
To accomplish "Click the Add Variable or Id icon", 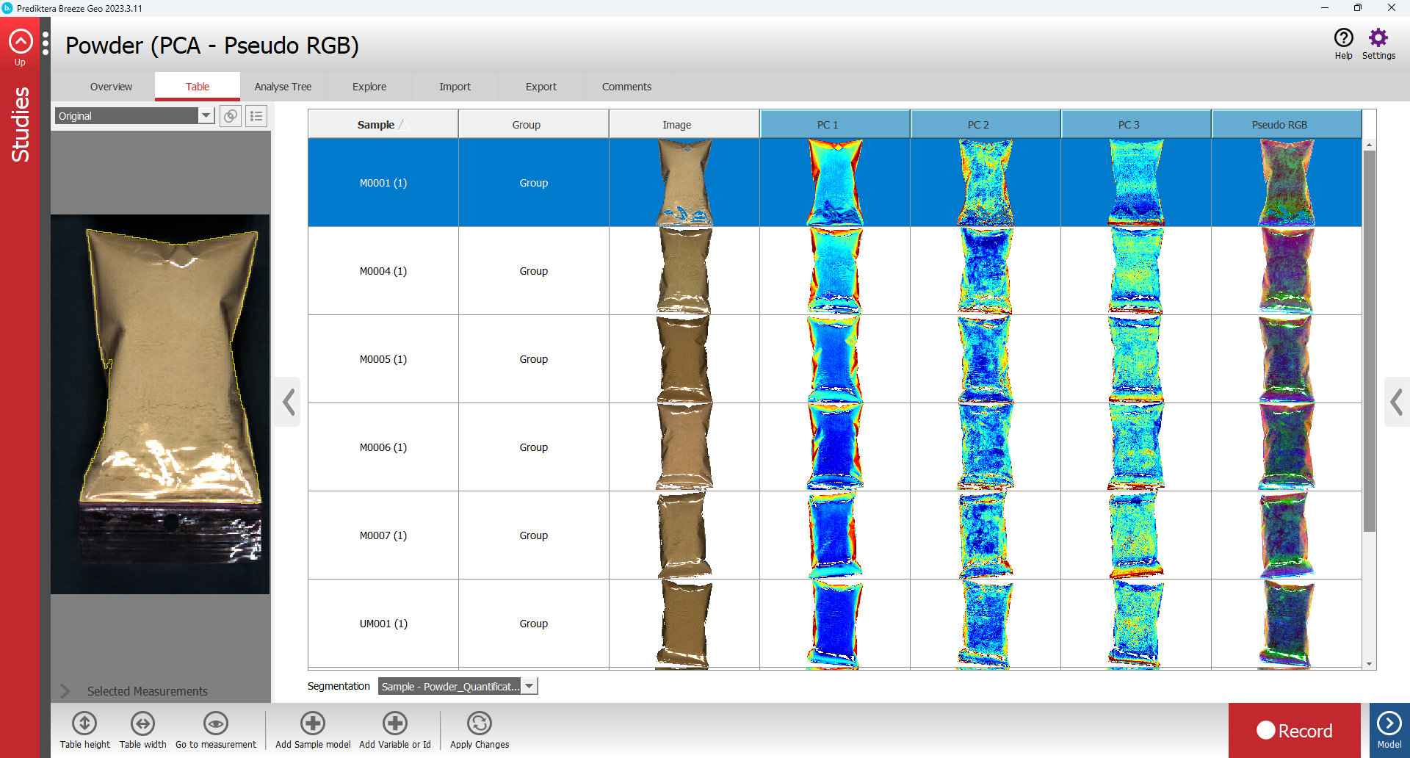I will [x=395, y=723].
